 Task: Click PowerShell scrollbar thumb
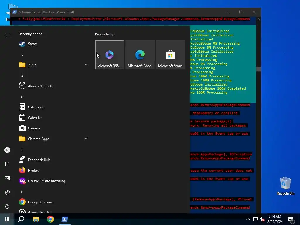(x=258, y=69)
